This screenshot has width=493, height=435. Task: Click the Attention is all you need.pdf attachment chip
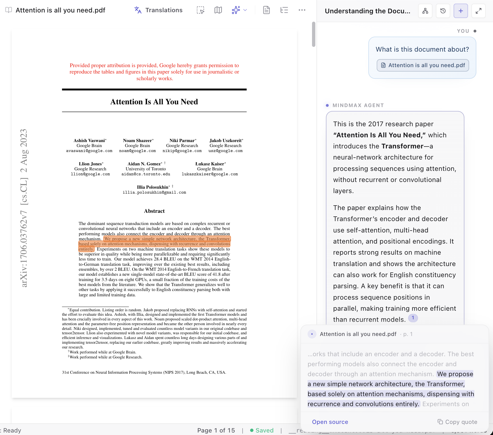click(423, 65)
